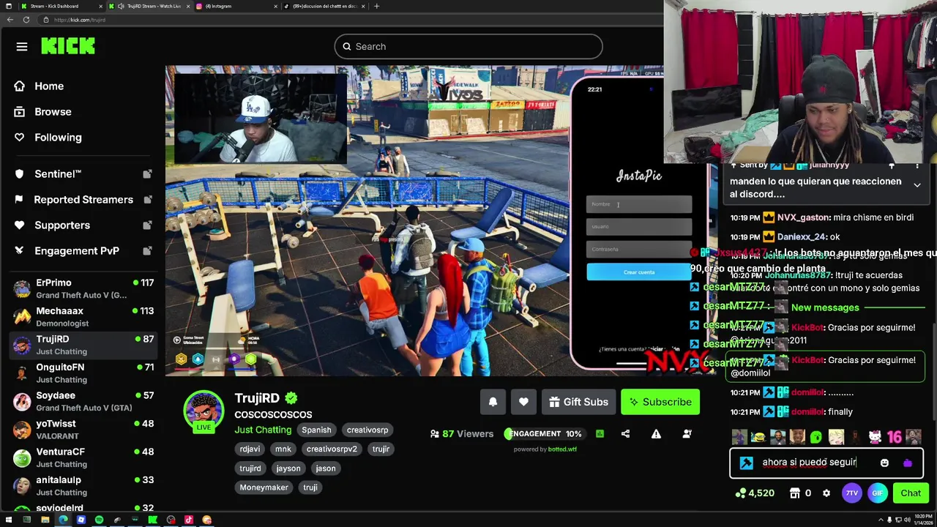Switch to the Instagram tab

236,6
